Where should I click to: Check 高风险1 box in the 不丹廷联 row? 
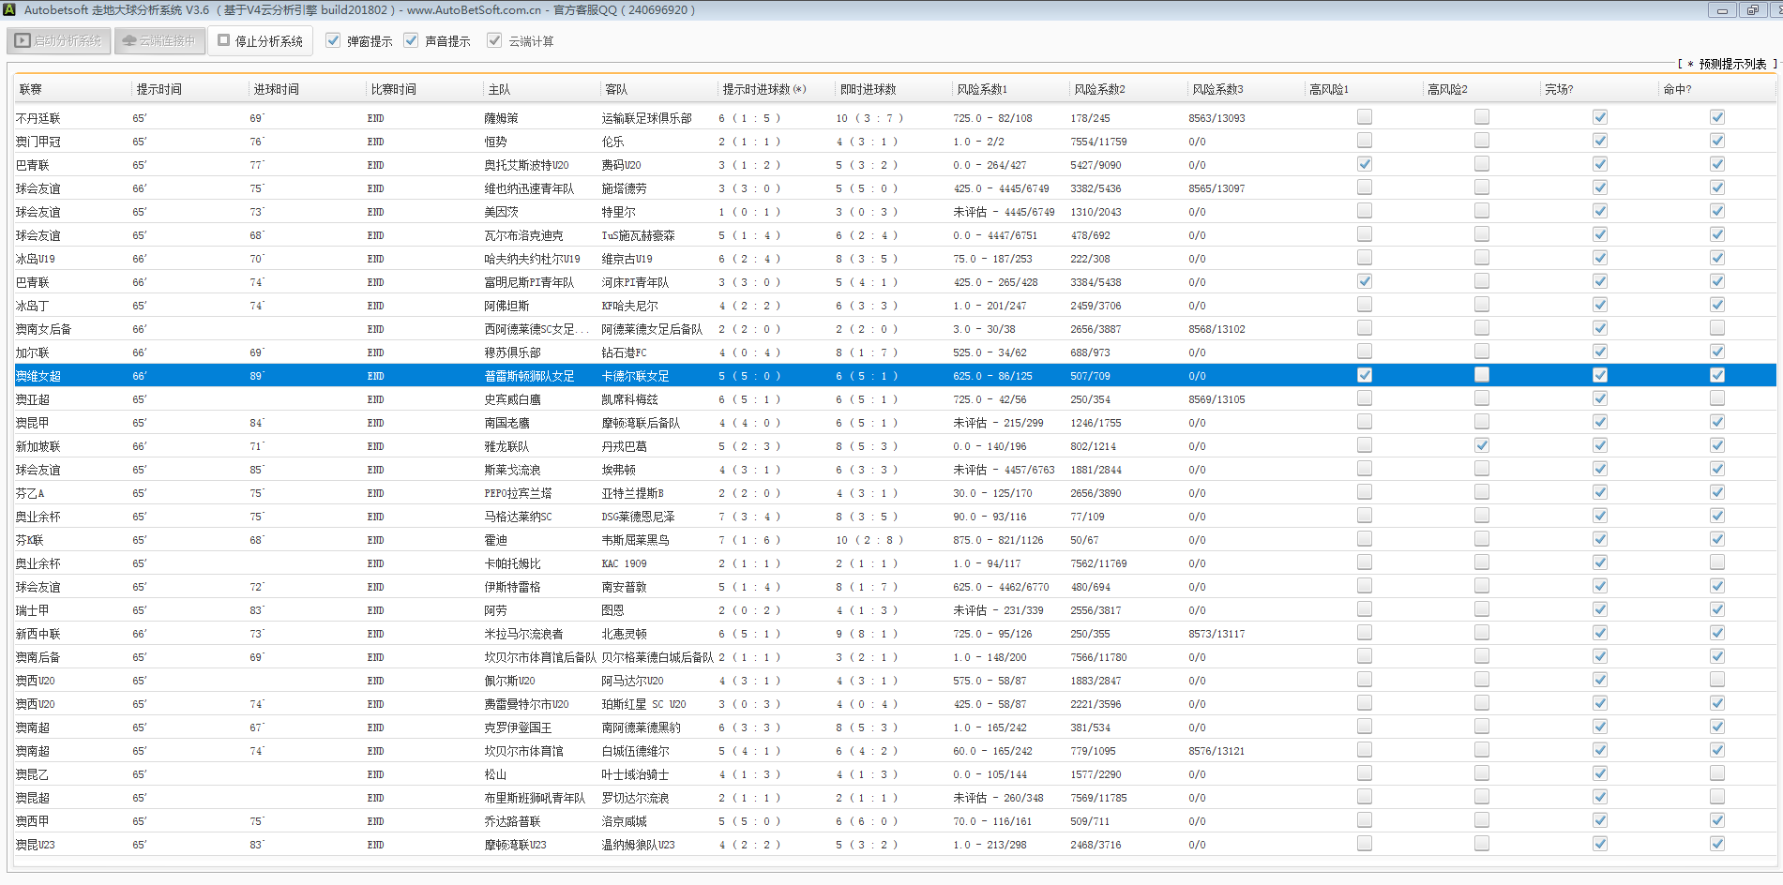coord(1365,117)
